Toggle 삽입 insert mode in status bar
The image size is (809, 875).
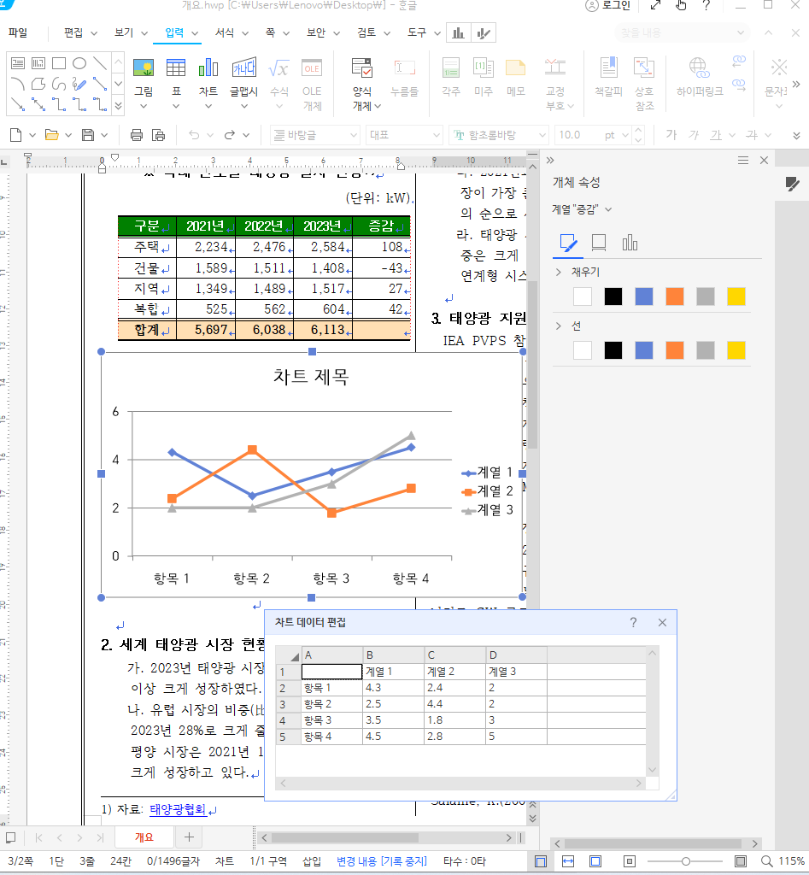312,861
